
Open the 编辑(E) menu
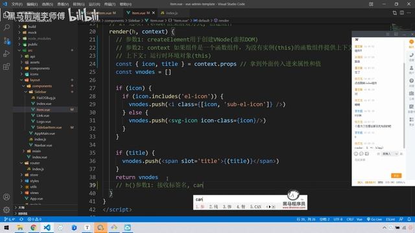pos(32,5)
